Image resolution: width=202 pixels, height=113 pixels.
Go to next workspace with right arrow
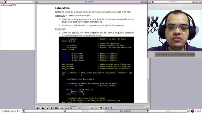(x=20, y=111)
